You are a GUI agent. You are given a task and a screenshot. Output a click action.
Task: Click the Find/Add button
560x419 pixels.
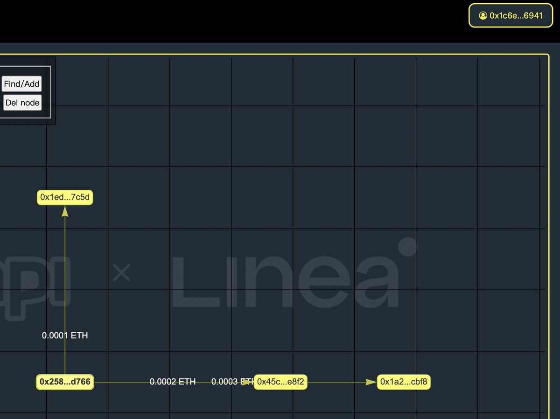point(22,84)
